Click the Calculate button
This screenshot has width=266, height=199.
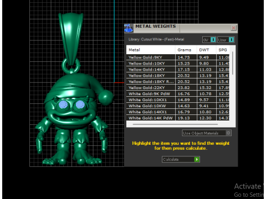[181, 159]
